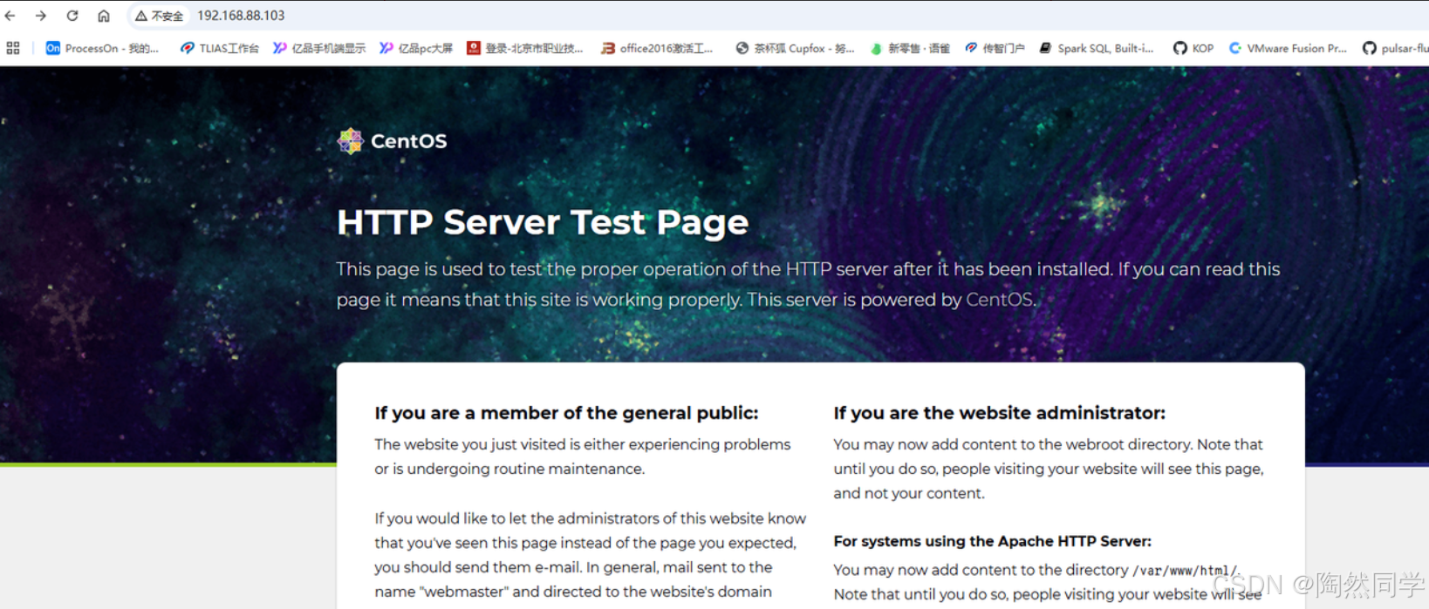The image size is (1429, 609).
Task: Open the pulsar-flu GitHub bookmark
Action: [x=1396, y=48]
